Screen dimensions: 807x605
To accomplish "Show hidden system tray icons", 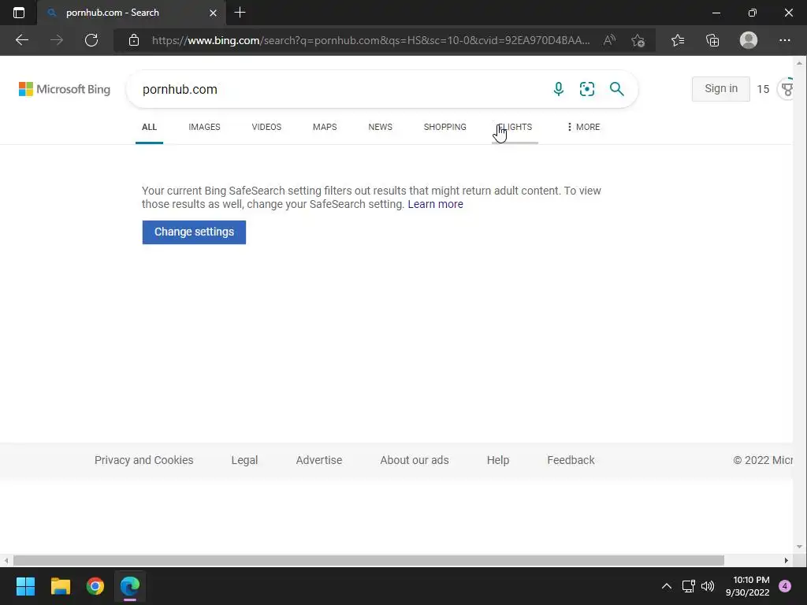I will click(x=667, y=586).
